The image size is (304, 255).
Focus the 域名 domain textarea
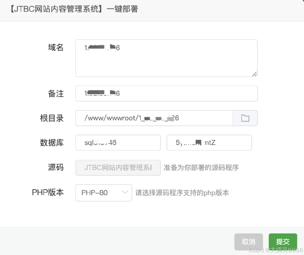[x=166, y=58]
